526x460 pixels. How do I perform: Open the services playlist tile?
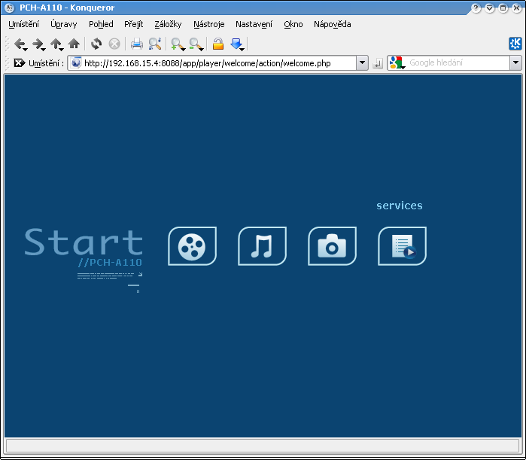coord(403,246)
